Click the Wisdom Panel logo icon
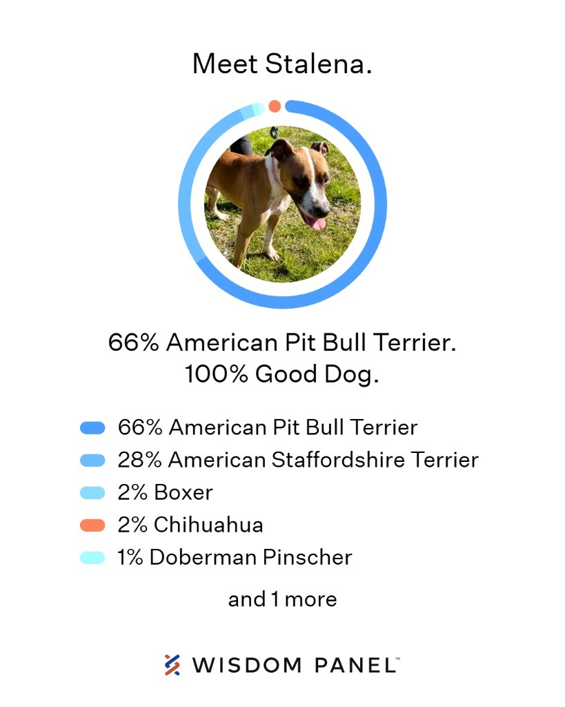Image resolution: width=565 pixels, height=707 pixels. click(x=172, y=664)
